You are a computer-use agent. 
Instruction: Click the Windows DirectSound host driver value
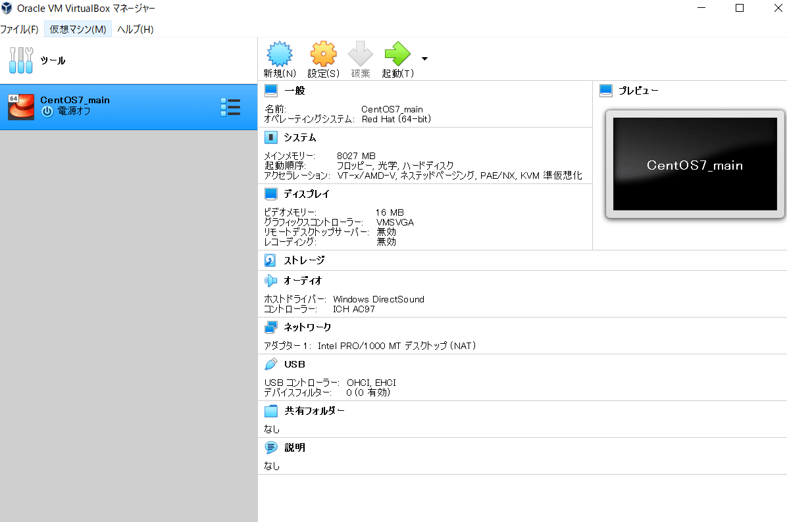click(x=378, y=299)
